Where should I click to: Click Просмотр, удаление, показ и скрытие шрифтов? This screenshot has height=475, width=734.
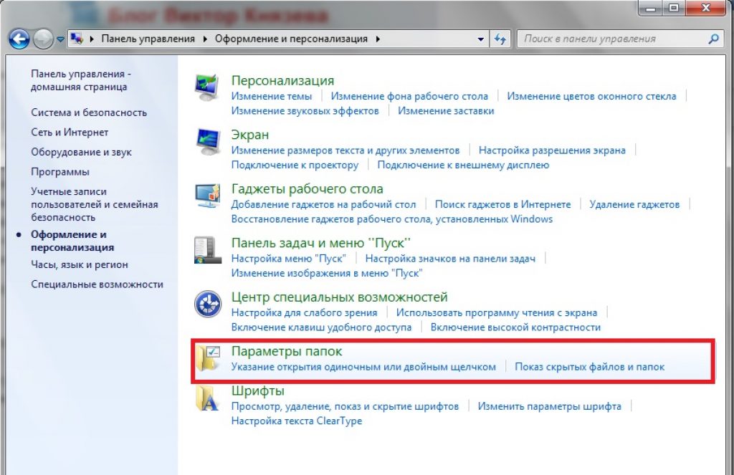point(345,406)
